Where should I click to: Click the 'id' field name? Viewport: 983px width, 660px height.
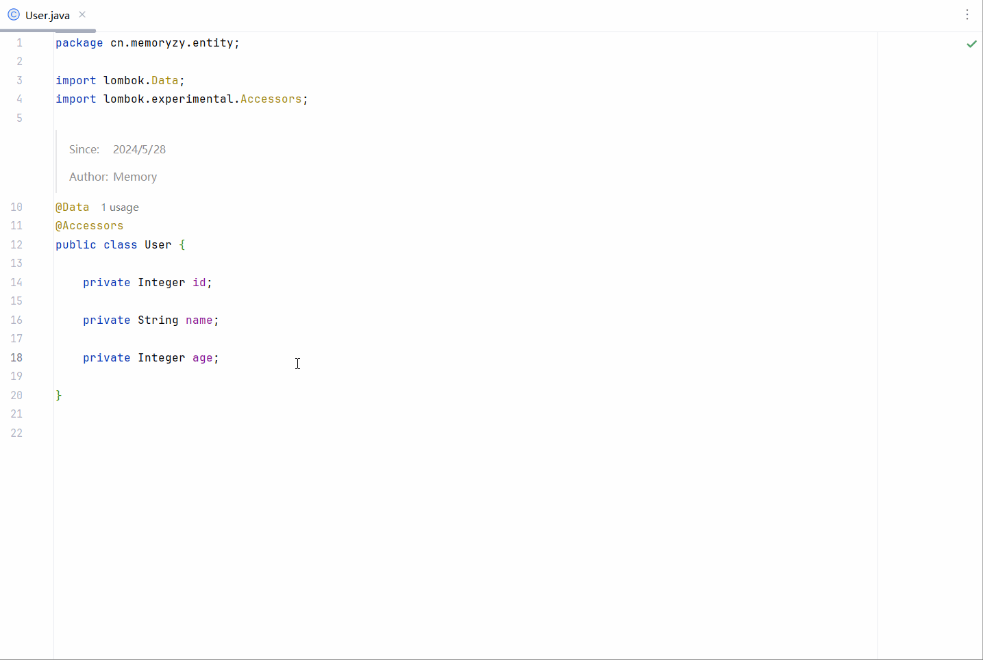coord(199,282)
